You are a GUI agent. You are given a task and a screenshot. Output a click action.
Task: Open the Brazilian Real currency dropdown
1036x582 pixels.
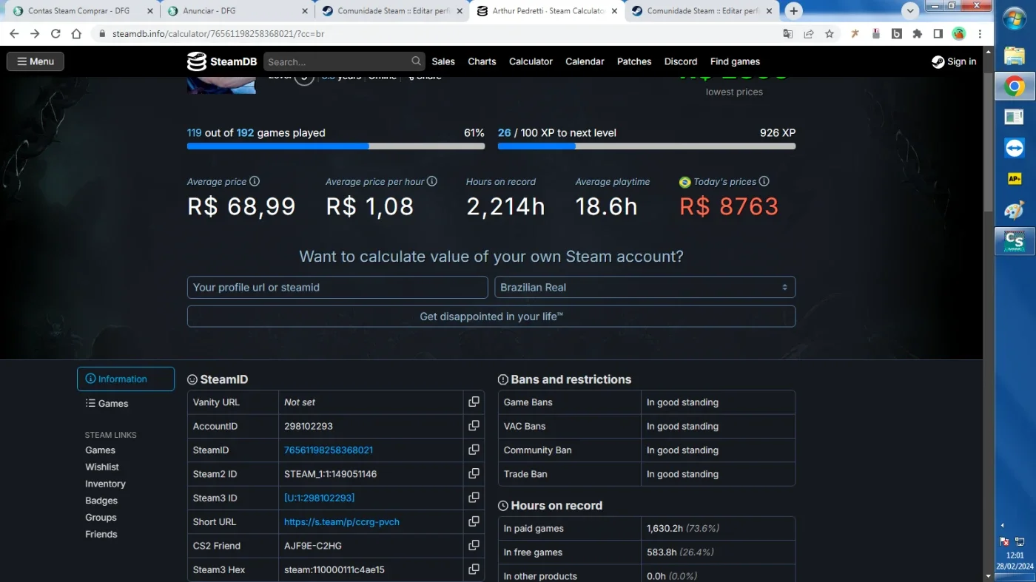coord(645,287)
